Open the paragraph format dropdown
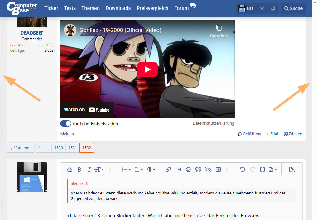The image size is (317, 220). tap(151, 170)
